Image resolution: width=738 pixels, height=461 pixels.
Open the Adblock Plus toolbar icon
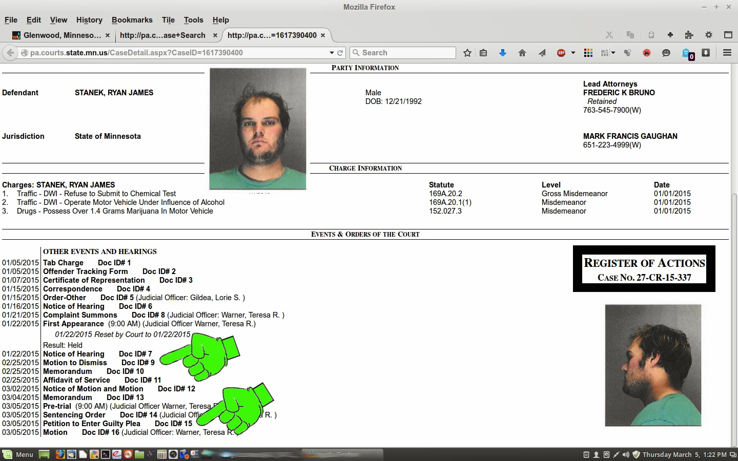point(561,52)
